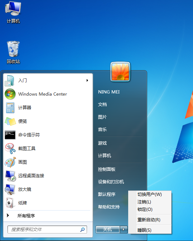Screen dimensions: 193x241
Task: Open 帮助和支持 help and support
Action: click(x=109, y=207)
